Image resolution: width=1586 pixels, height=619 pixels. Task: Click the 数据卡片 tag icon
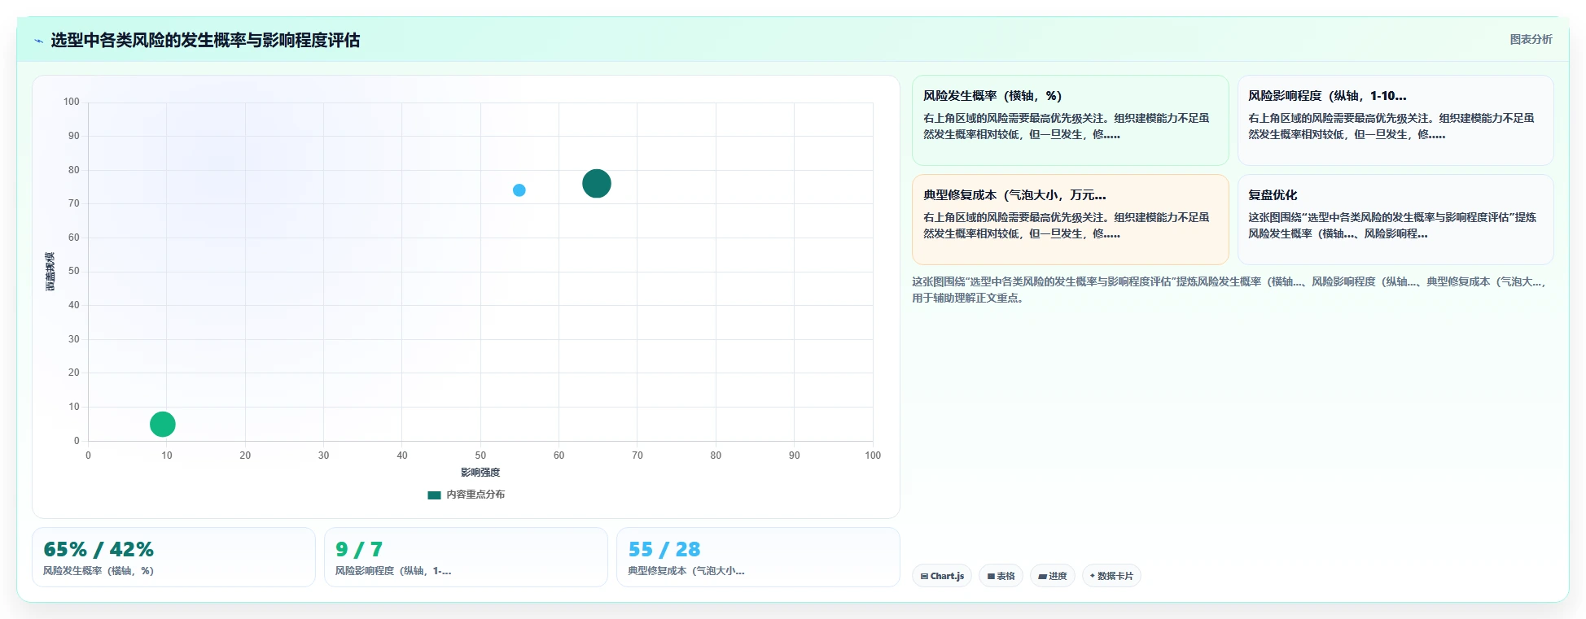(1093, 576)
